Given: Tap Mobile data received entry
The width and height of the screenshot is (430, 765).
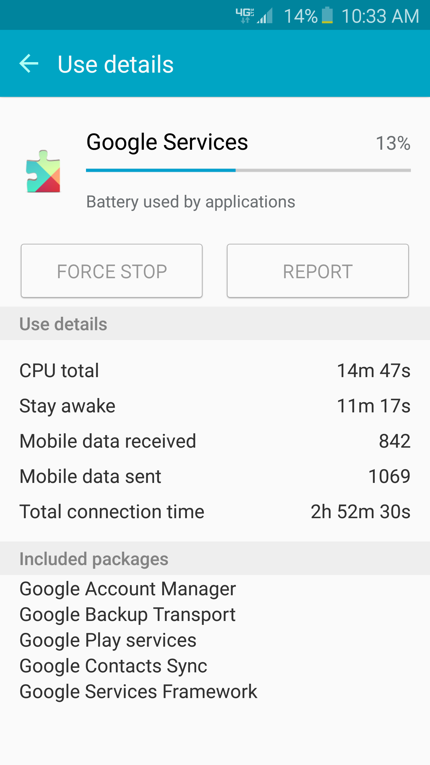Looking at the screenshot, I should click(215, 441).
